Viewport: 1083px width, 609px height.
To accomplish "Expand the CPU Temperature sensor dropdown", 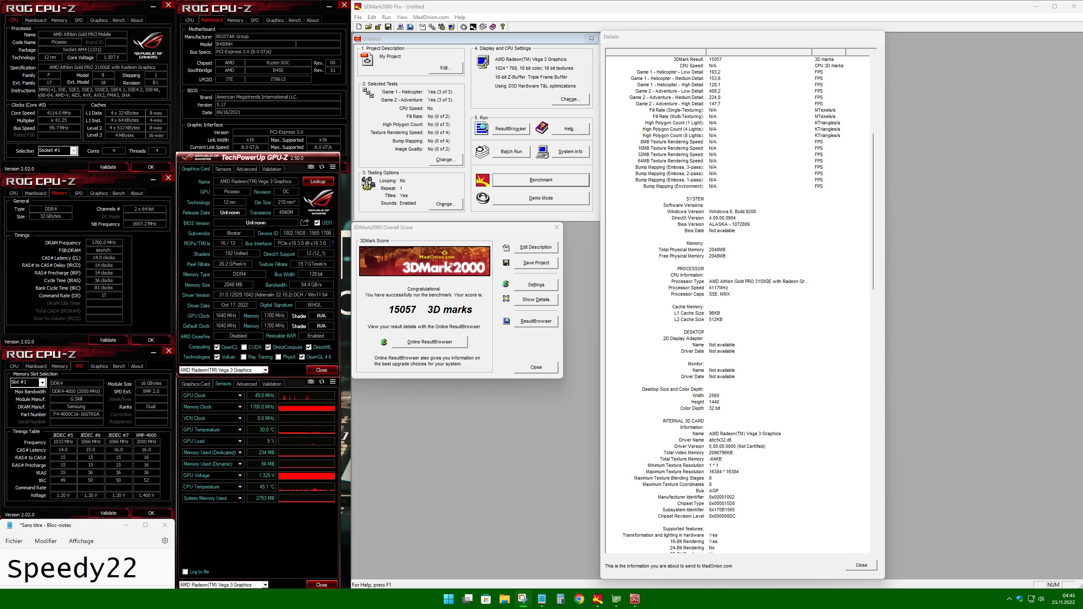I will pos(240,487).
